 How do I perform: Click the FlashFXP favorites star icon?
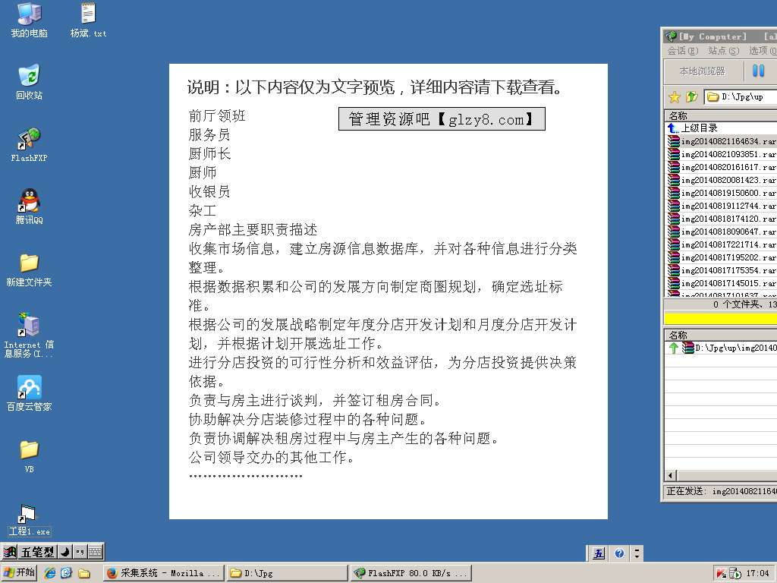click(x=675, y=96)
